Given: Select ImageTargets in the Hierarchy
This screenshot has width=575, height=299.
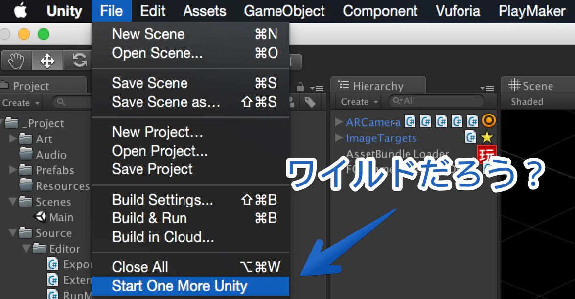Looking at the screenshot, I should click(x=381, y=138).
